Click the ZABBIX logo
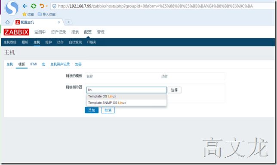The width and height of the screenshot is (277, 165). [16, 32]
